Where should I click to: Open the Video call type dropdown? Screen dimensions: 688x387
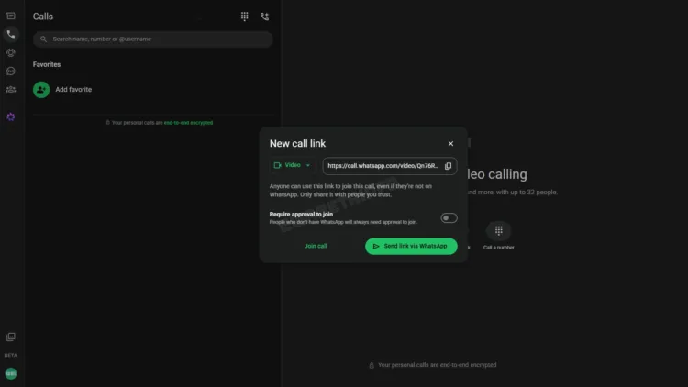click(x=293, y=165)
